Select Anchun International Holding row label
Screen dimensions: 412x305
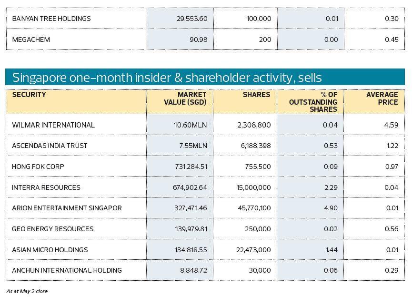pos(67,270)
